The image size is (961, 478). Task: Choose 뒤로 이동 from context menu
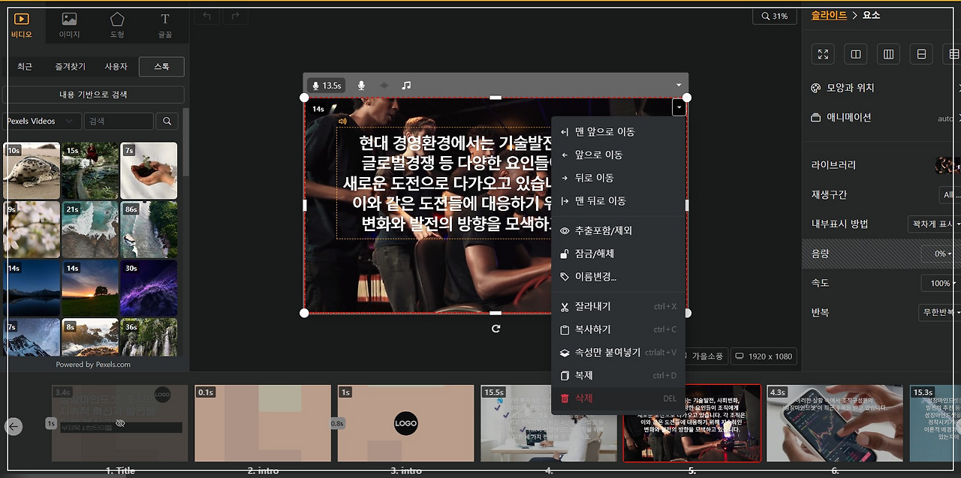619,178
